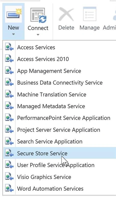Choose Managed Metadata Service

[60, 106]
